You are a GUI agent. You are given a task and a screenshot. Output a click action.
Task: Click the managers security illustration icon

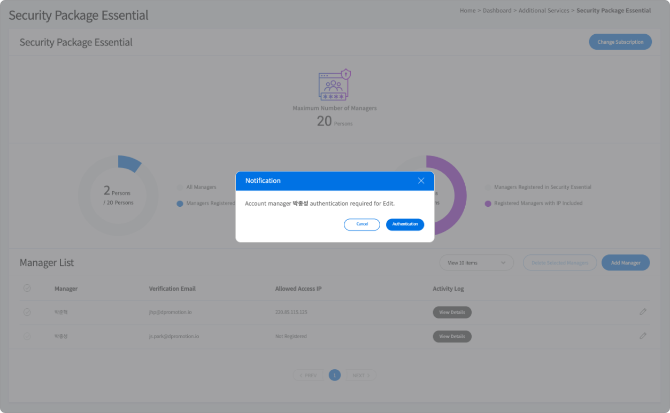tap(335, 85)
